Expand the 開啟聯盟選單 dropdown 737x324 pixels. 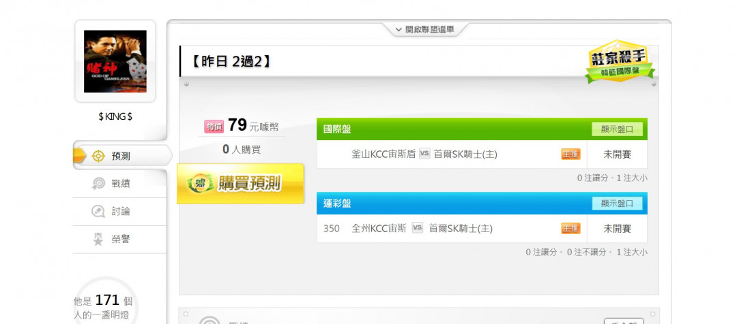(425, 29)
